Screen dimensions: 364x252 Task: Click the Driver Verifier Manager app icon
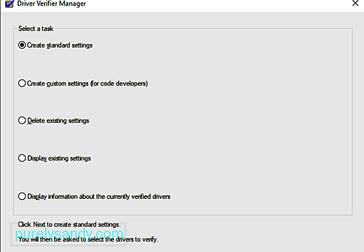pos(9,4)
